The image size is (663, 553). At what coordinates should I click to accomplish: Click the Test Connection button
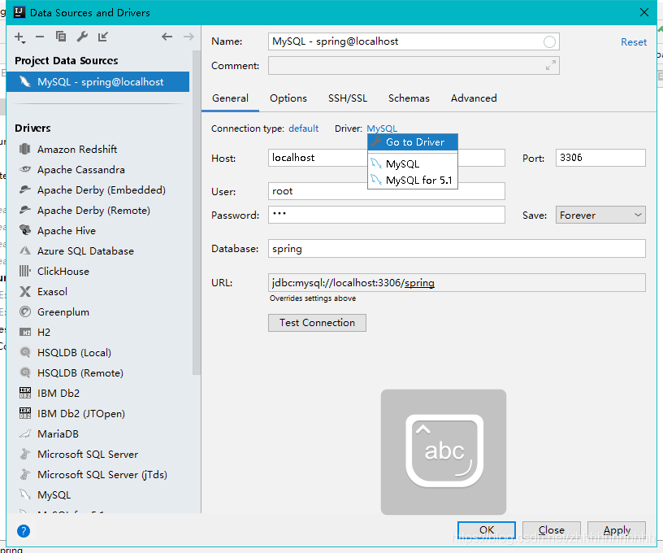(317, 323)
